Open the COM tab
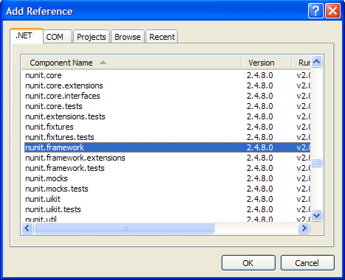This screenshot has height=280, width=345. click(x=58, y=37)
